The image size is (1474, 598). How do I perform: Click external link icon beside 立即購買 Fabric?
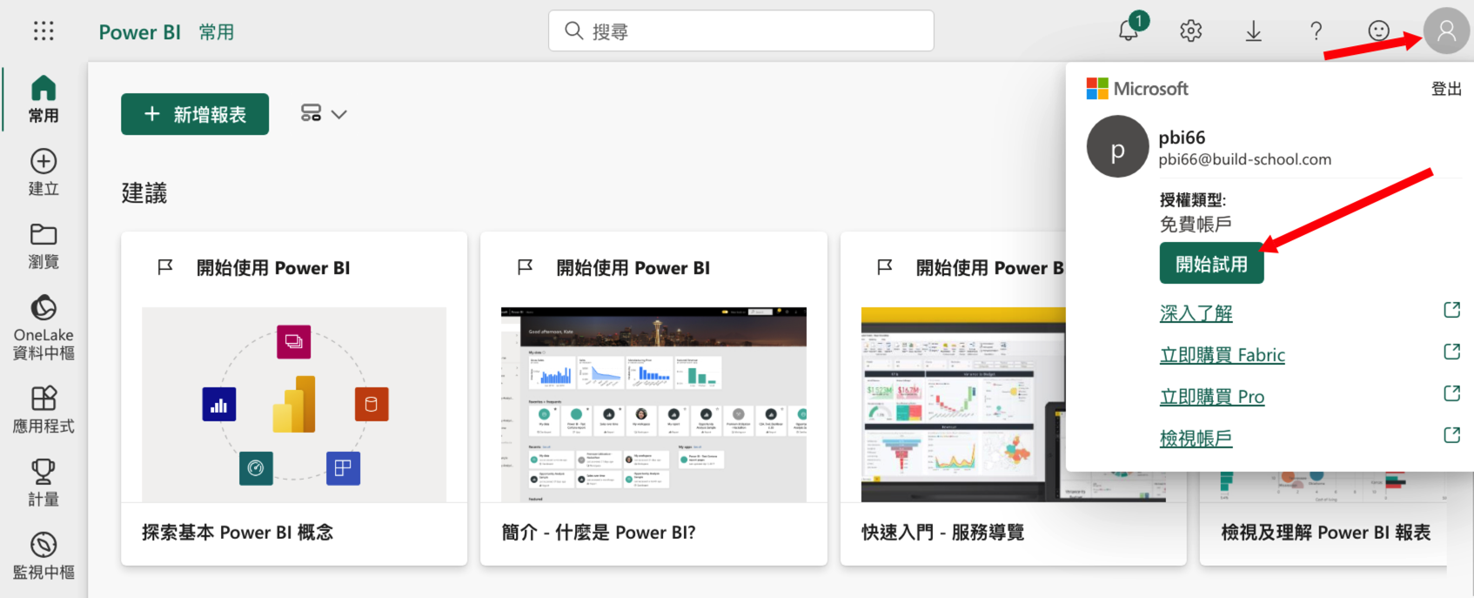pos(1451,352)
